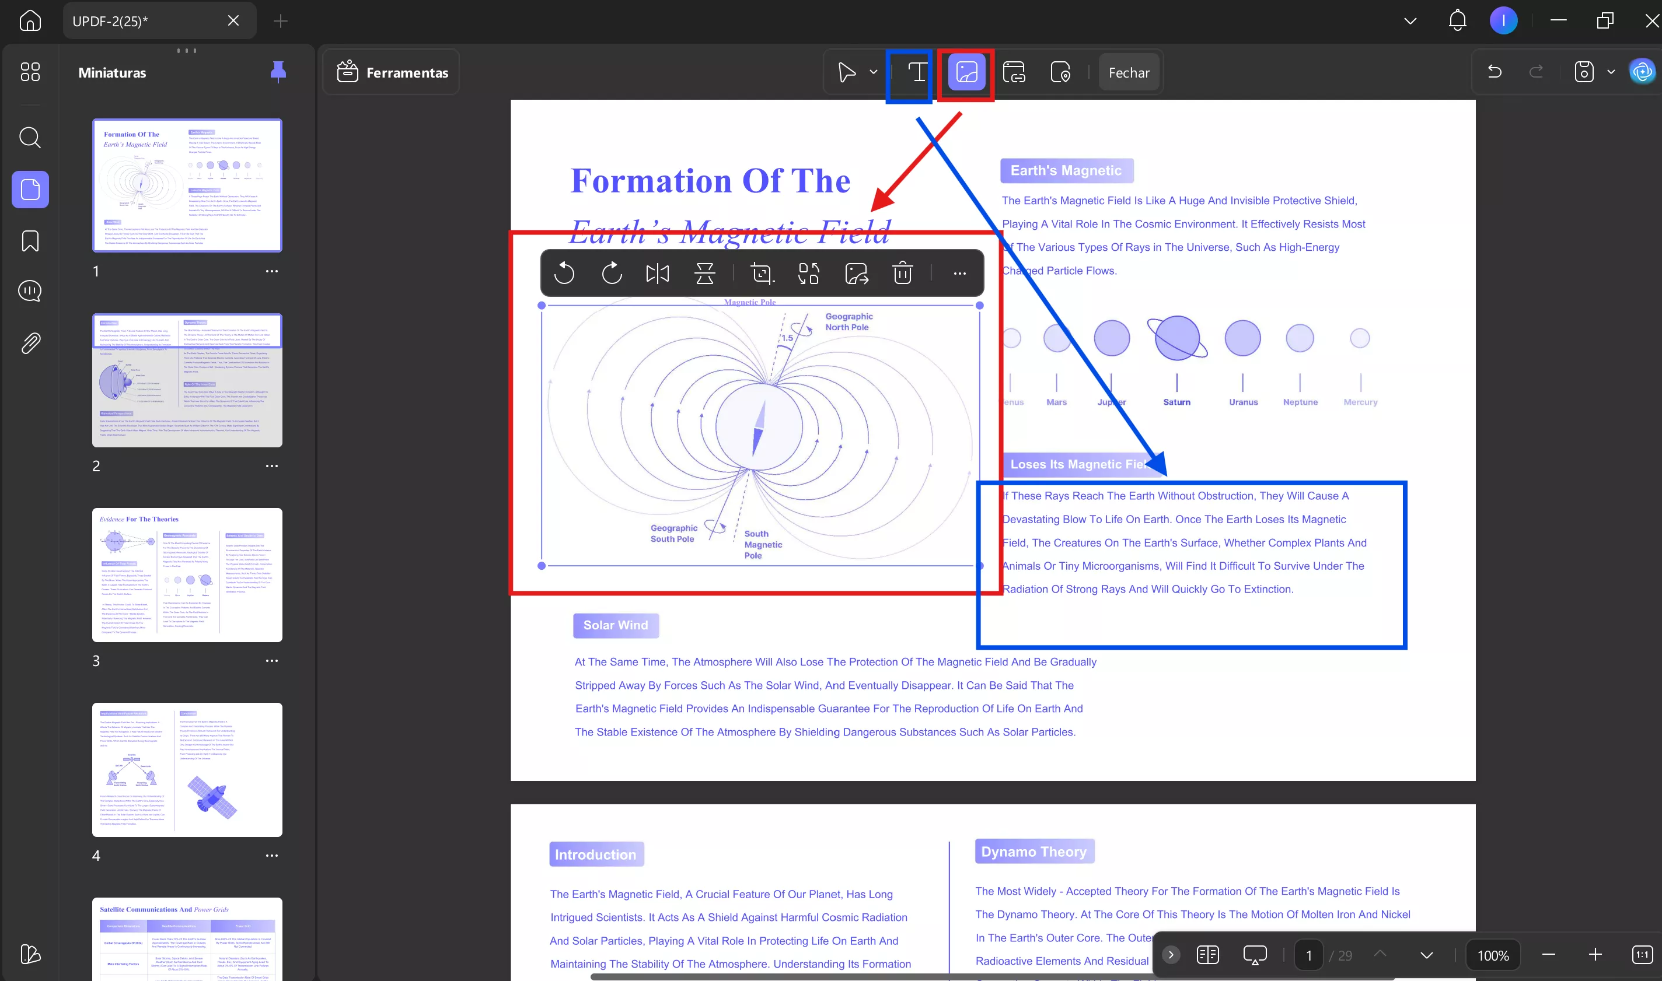The width and height of the screenshot is (1662, 981).
Task: Open page 1 thumbnail options menu
Action: [x=272, y=271]
